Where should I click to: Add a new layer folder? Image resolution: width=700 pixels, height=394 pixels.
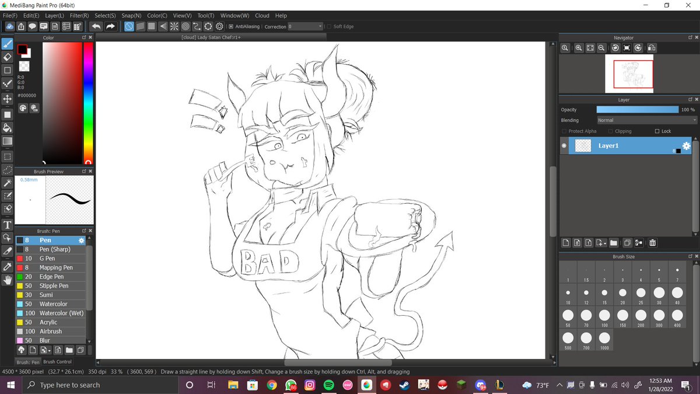614,243
